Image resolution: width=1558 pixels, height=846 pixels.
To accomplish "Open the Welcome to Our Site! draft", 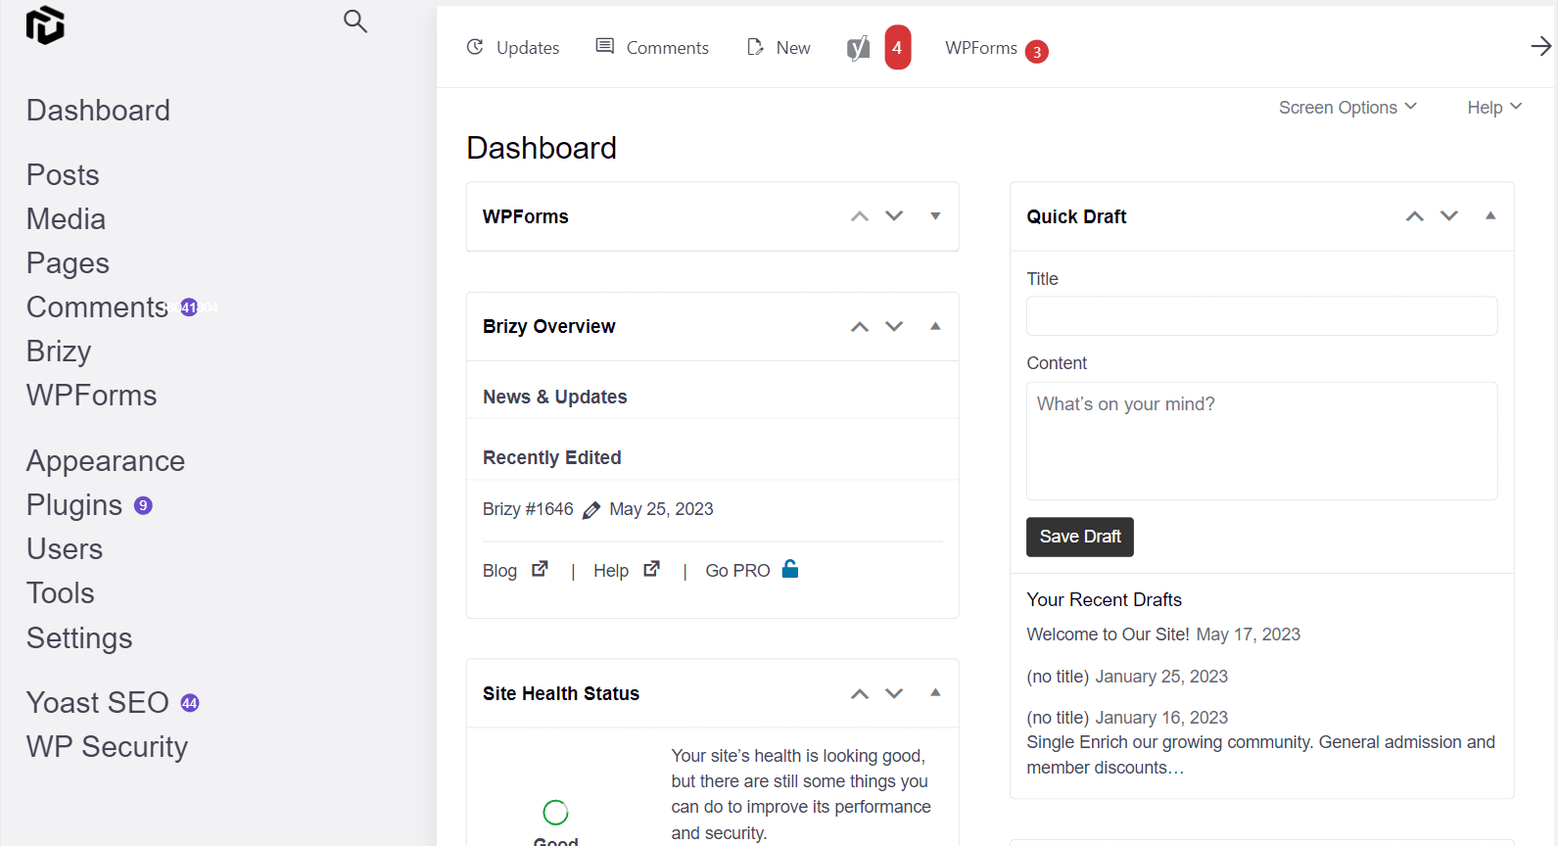I will coord(1108,634).
